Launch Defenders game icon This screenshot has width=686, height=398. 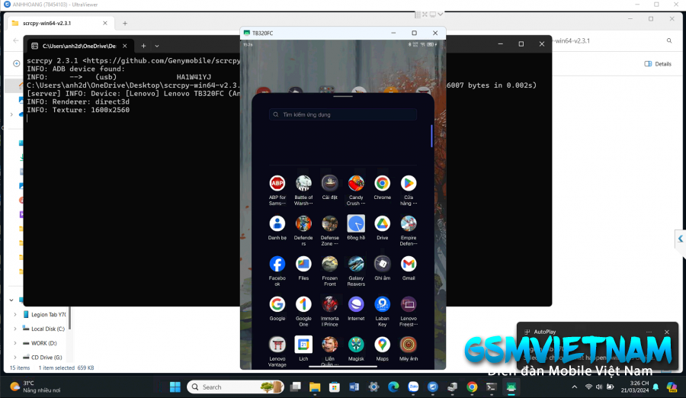coord(303,223)
